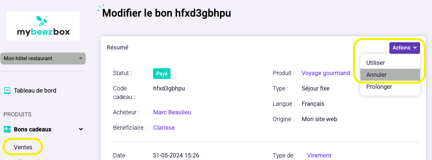Open the Mon hôtel restaurant selector

click(43, 58)
